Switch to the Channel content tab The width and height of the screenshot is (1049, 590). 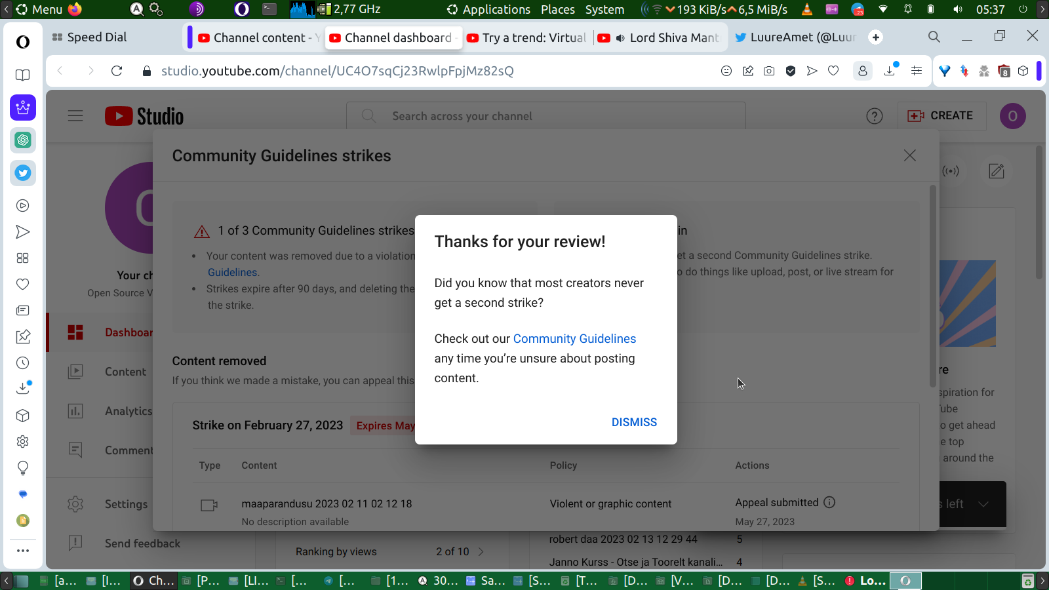[x=260, y=37]
